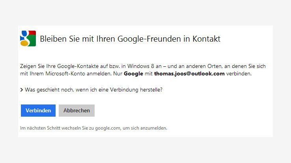
Task: Click the red section of the Google logo
Action: coord(33,33)
